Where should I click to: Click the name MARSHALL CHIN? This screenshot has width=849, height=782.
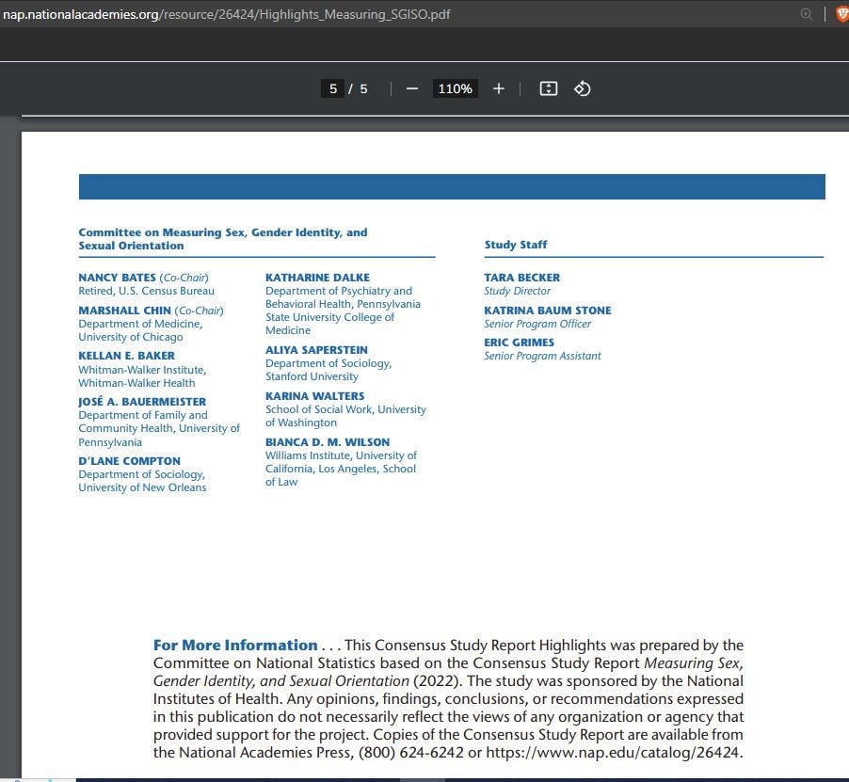(124, 311)
